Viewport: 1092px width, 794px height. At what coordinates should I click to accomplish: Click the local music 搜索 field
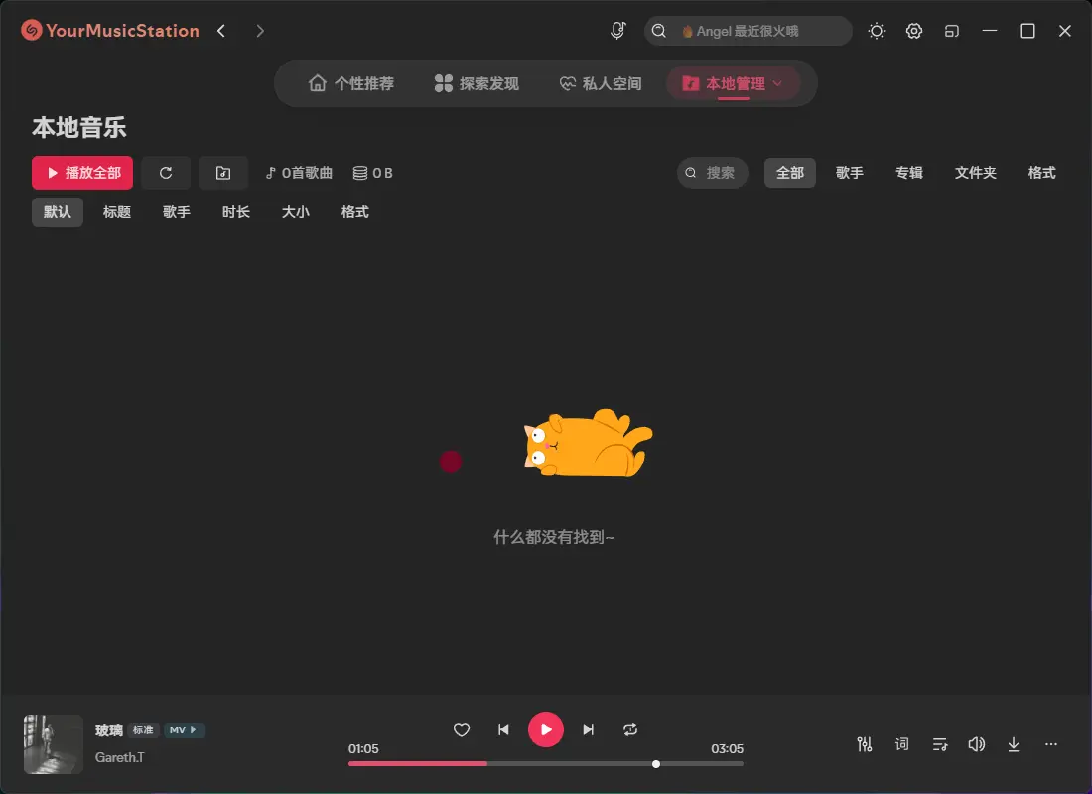[x=713, y=173]
